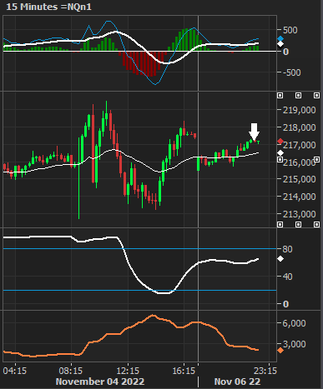This screenshot has width=323, height=389.
Task: Select the thick white stochastic line
Action: (131, 265)
